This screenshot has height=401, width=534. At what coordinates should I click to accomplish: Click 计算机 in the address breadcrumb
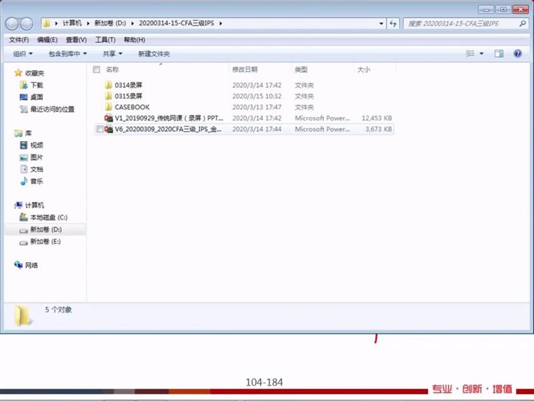(72, 23)
